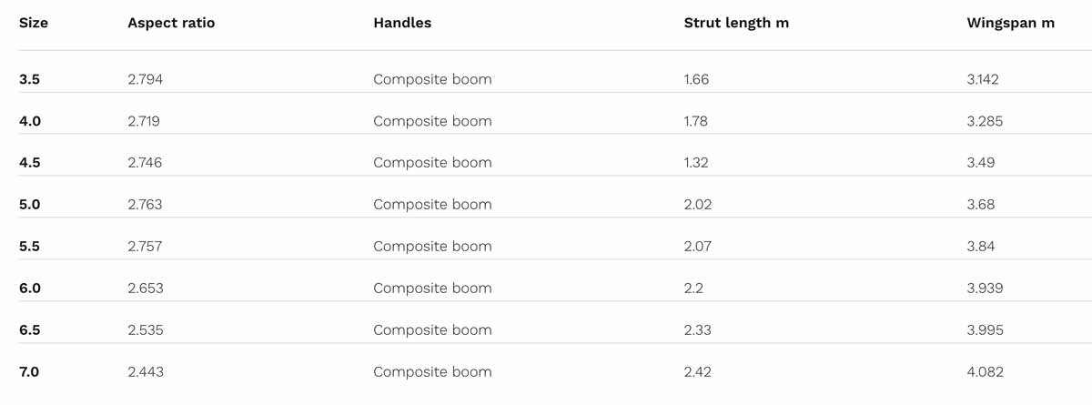Click wingspan value 4.082
1092x405 pixels.
pyautogui.click(x=985, y=372)
